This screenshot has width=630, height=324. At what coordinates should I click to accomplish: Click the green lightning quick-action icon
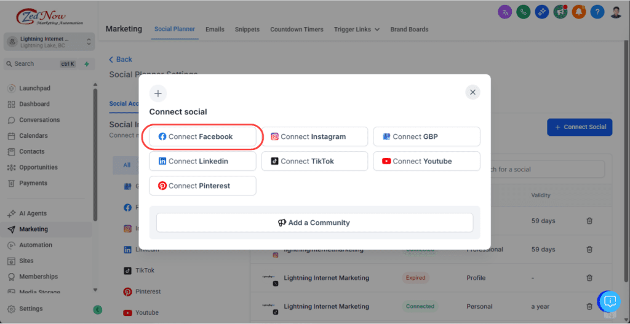(86, 64)
